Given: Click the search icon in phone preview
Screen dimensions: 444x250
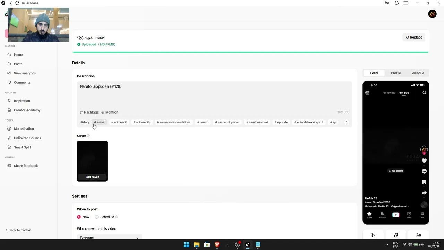Looking at the screenshot, I should 424,93.
